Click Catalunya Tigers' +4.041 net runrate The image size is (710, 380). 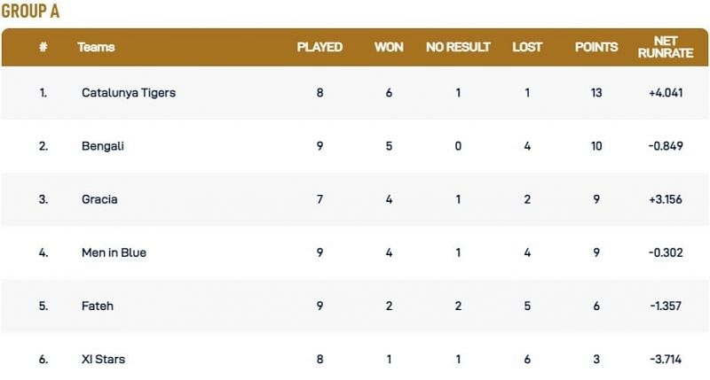coord(665,93)
